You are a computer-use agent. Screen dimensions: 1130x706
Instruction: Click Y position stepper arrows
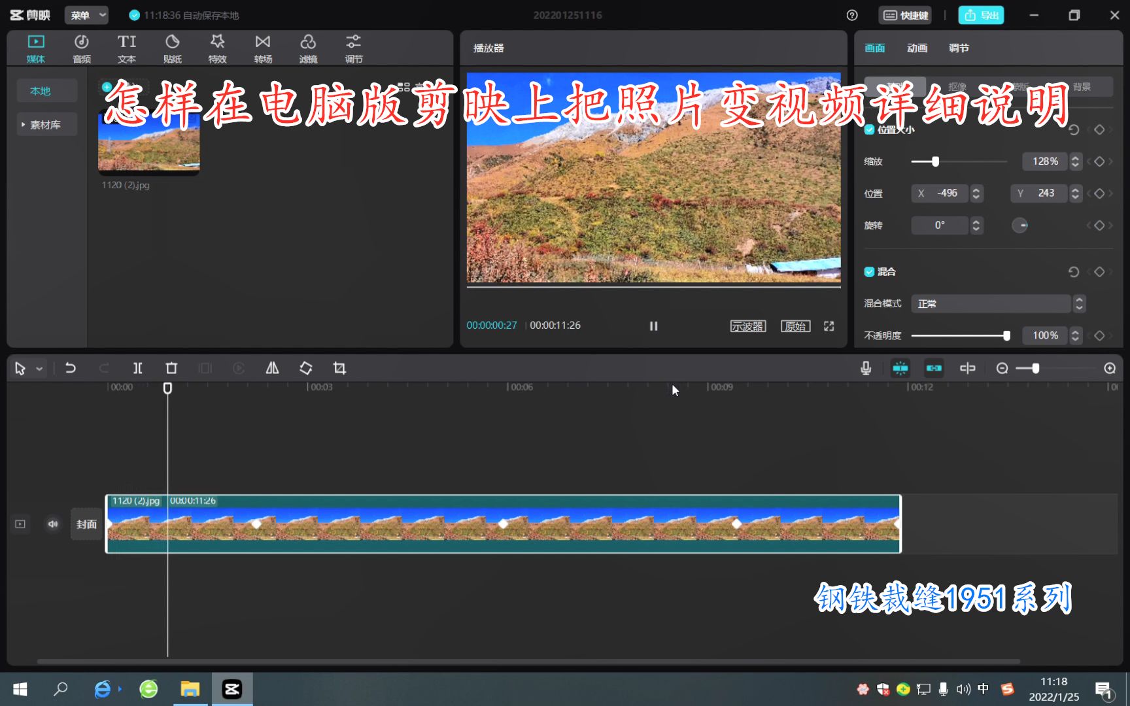tap(1075, 193)
